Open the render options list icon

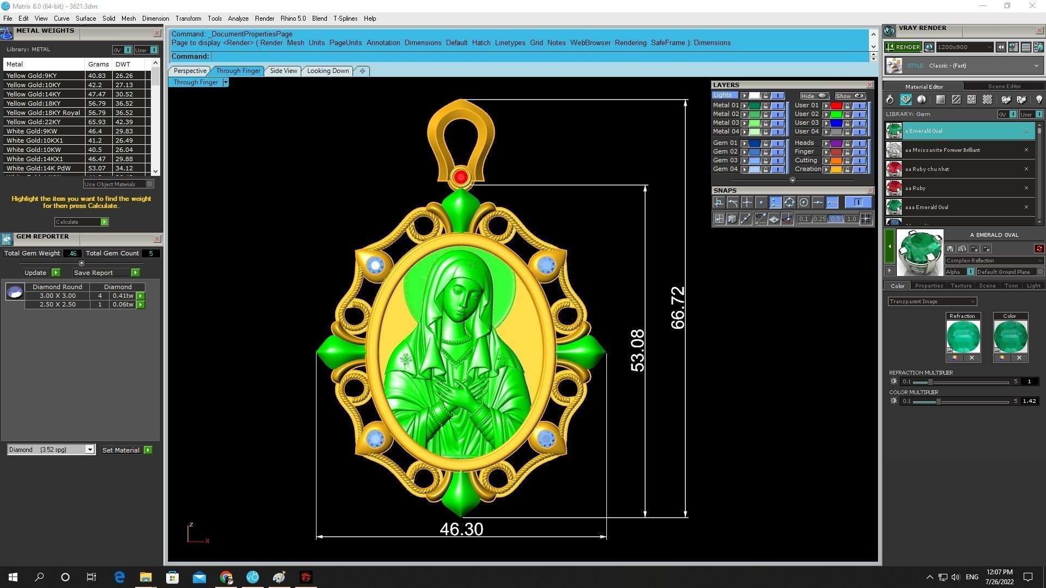[x=1026, y=47]
